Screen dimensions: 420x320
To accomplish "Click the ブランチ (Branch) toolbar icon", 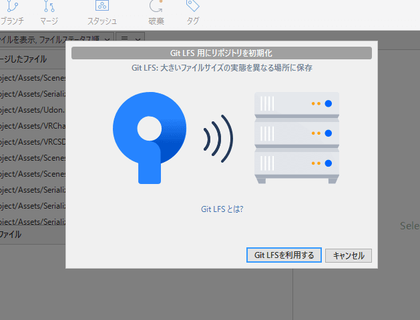I will [x=10, y=8].
